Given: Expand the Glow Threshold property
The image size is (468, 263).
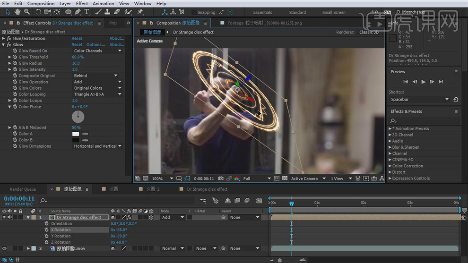Looking at the screenshot, I should (x=10, y=57).
